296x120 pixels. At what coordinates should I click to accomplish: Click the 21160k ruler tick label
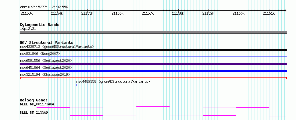click(x=238, y=13)
